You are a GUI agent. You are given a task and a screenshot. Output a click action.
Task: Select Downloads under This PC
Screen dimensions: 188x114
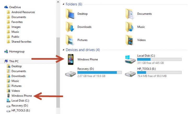point(19,76)
